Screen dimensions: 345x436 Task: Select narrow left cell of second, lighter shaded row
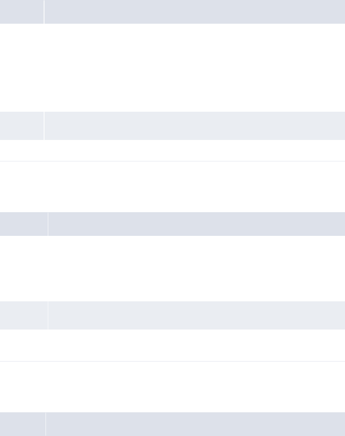coord(22,126)
